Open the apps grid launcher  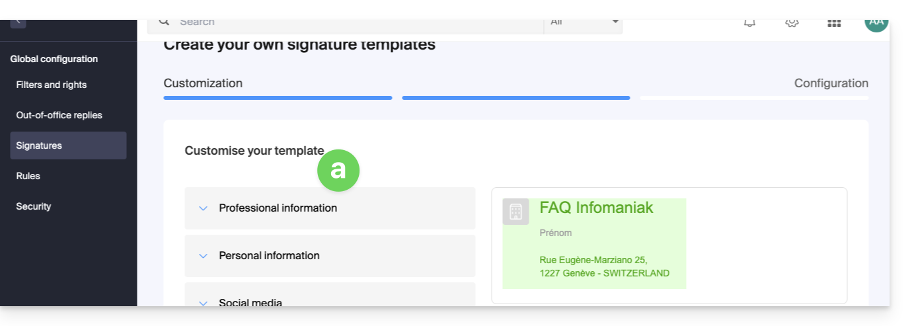coord(834,23)
